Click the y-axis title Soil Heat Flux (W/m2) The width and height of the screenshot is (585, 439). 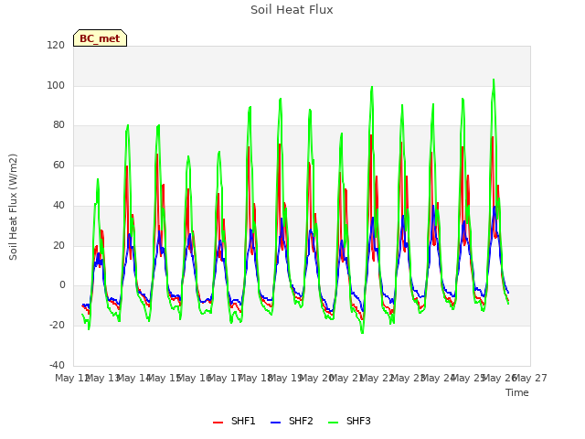tap(13, 207)
